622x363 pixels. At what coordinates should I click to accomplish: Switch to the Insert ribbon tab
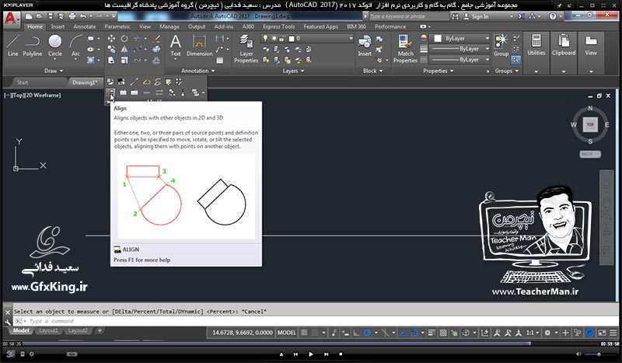[x=58, y=26]
